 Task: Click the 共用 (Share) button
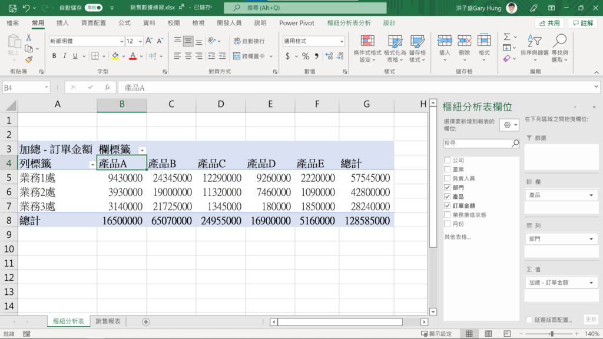point(549,24)
